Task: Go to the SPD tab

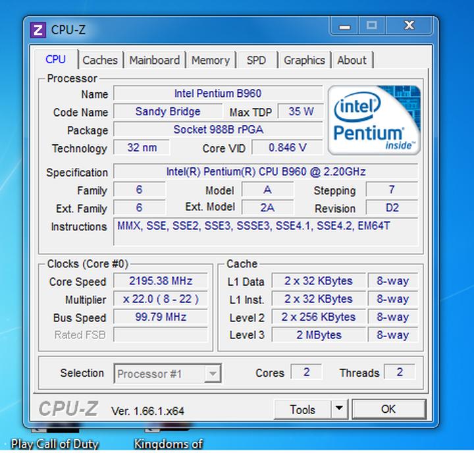Action: click(256, 60)
